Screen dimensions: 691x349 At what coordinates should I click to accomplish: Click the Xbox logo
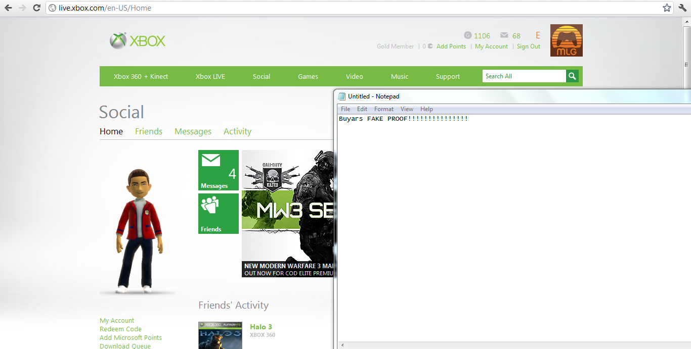click(x=138, y=41)
